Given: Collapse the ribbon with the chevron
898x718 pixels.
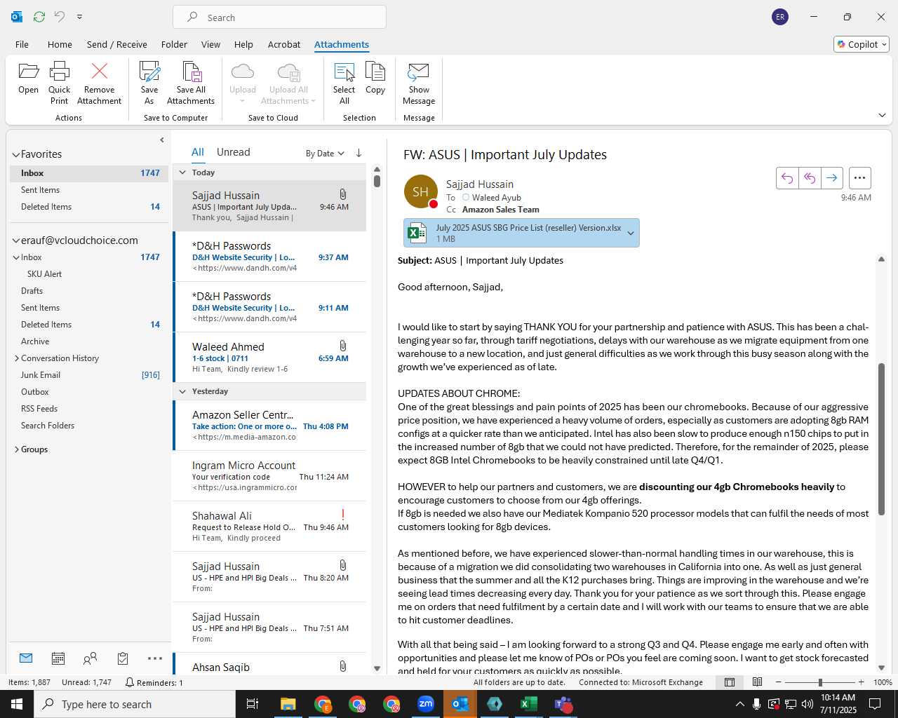Looking at the screenshot, I should click(882, 115).
